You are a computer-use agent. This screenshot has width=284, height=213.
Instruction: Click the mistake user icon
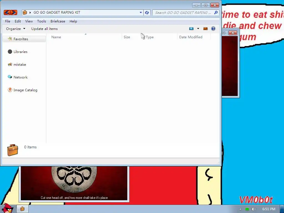pyautogui.click(x=10, y=64)
